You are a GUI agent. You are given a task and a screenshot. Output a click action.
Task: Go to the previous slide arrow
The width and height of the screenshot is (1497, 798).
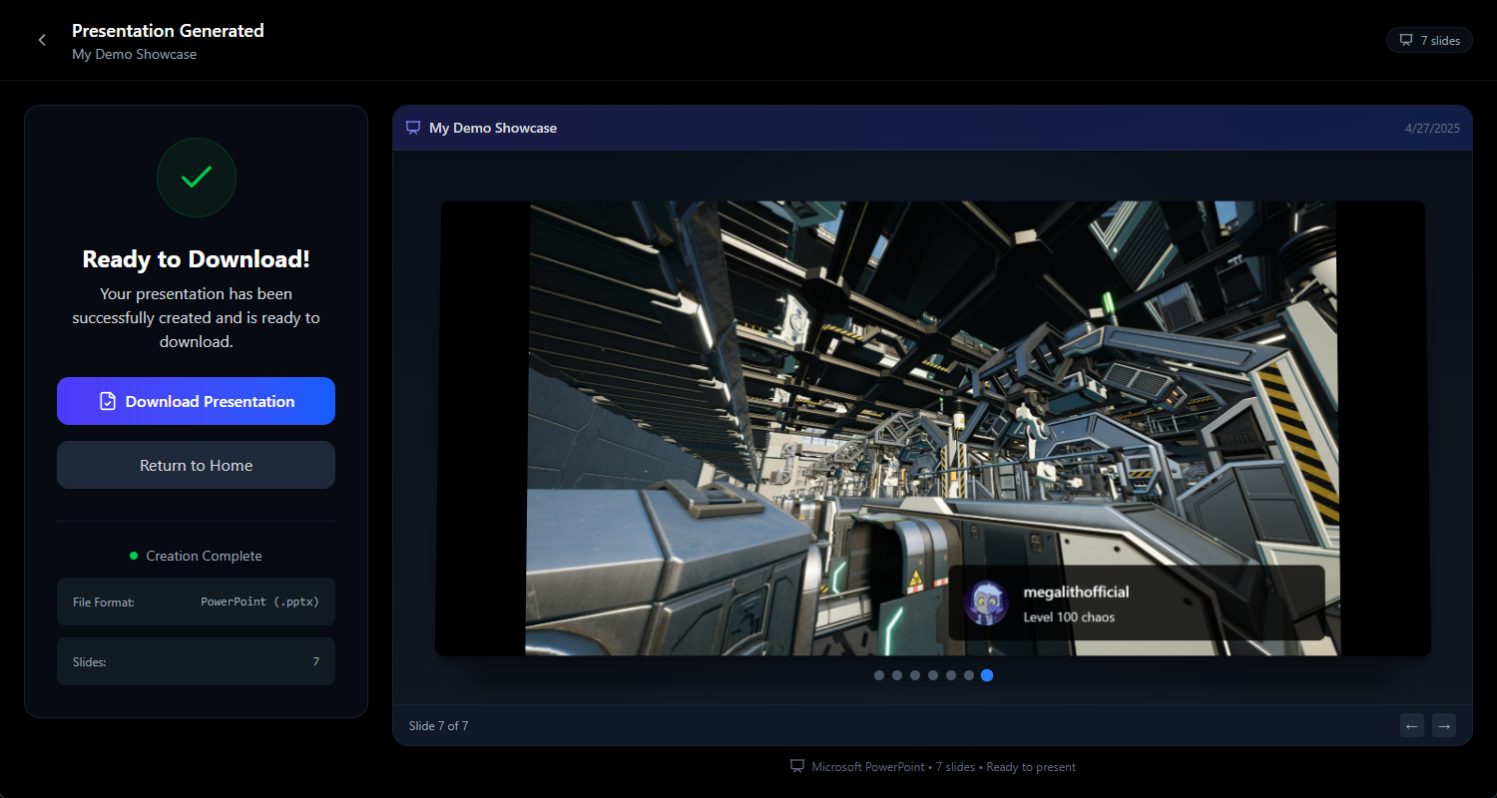tap(1412, 725)
